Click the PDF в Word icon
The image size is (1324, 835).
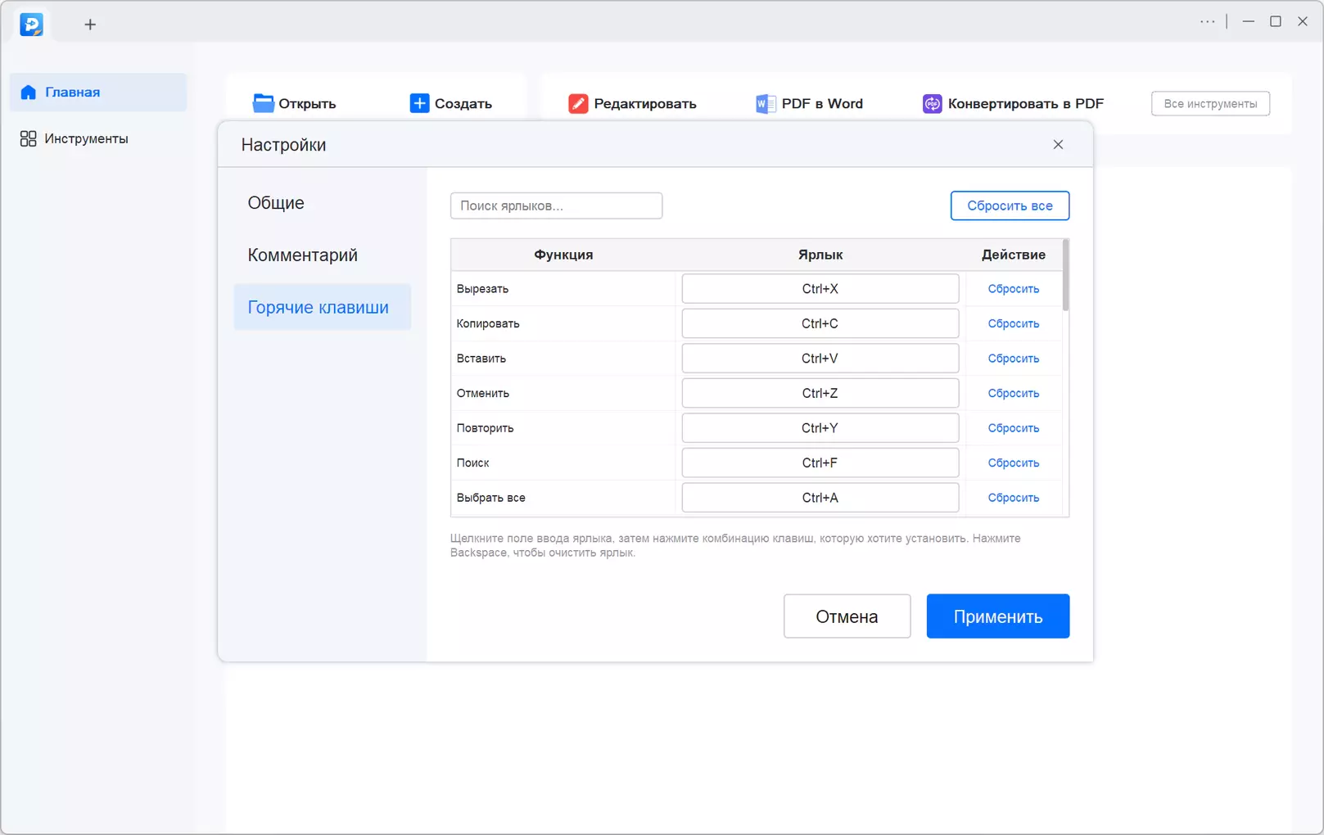tap(766, 103)
